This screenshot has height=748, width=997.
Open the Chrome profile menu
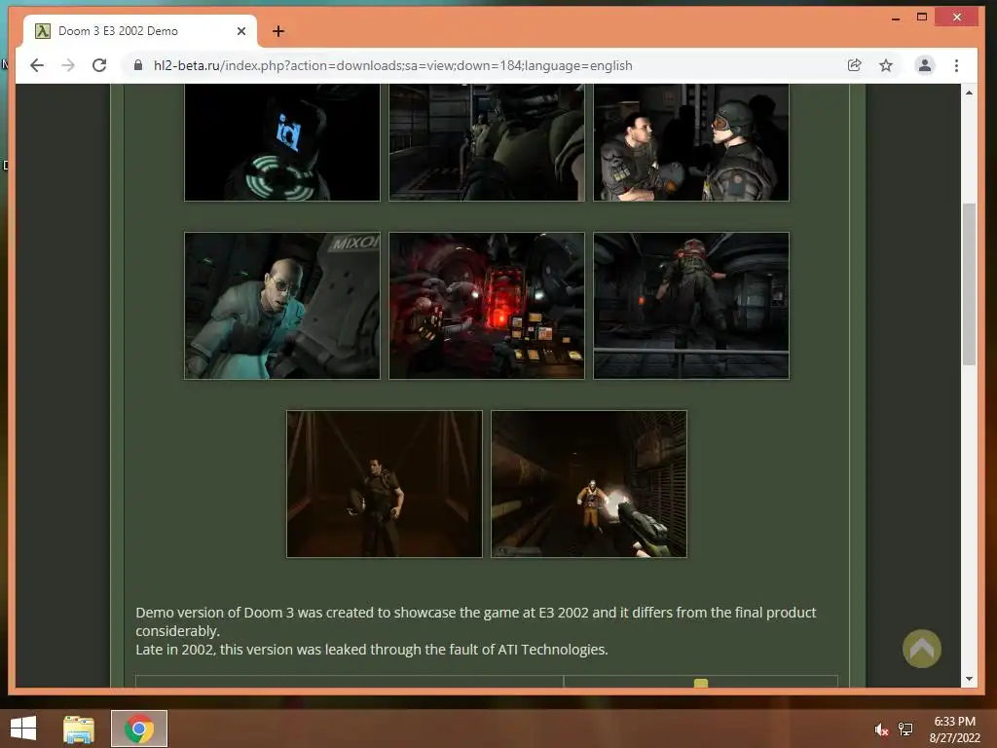(x=925, y=65)
